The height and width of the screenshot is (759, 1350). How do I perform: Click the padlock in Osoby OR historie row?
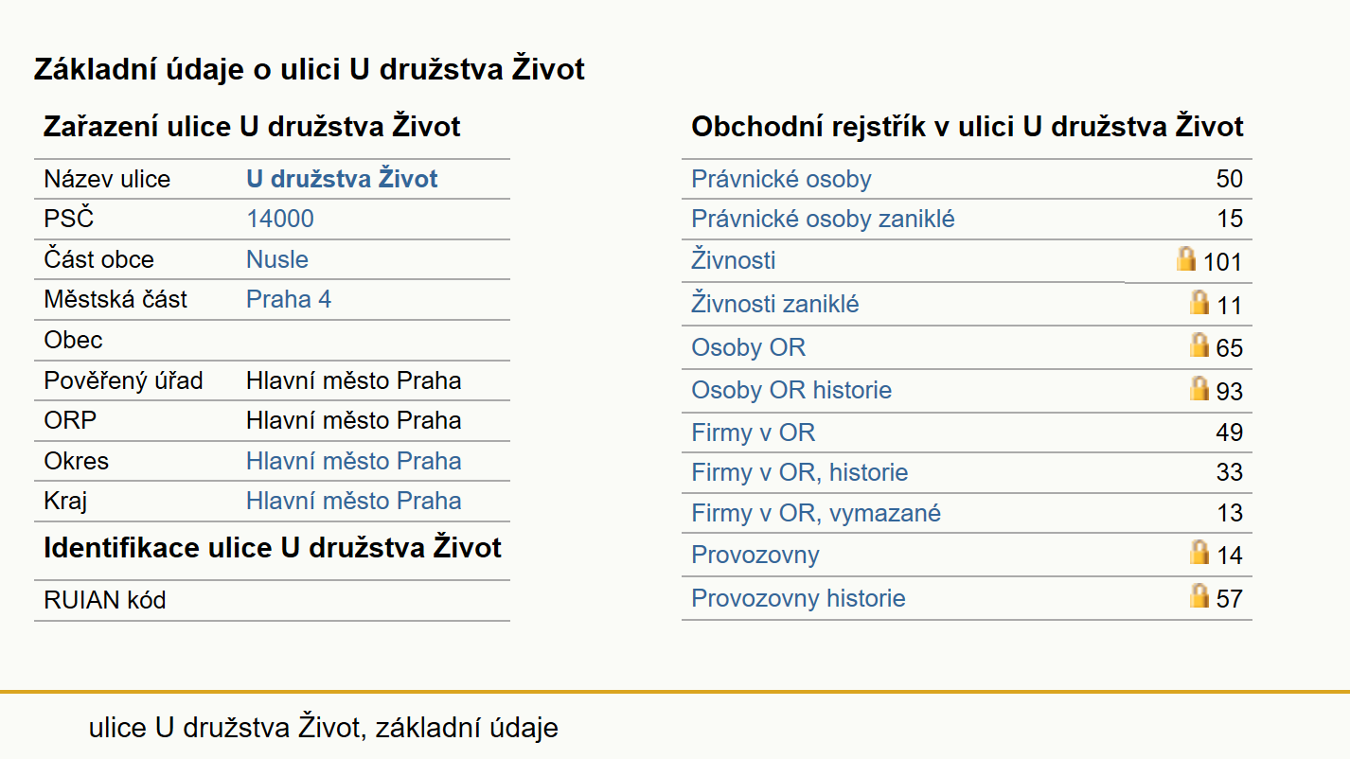pyautogui.click(x=1199, y=389)
